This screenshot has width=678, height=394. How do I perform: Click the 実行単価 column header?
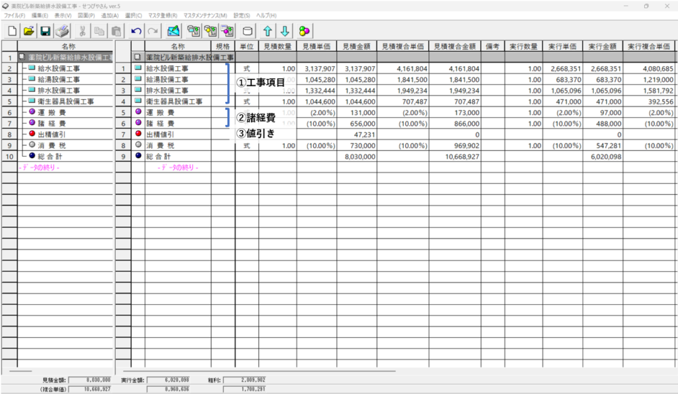[x=562, y=46]
